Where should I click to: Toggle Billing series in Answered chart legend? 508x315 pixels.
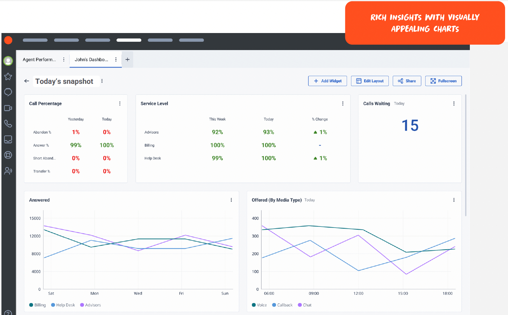pos(37,305)
